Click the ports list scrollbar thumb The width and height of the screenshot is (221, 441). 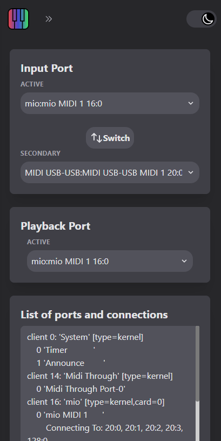197,363
